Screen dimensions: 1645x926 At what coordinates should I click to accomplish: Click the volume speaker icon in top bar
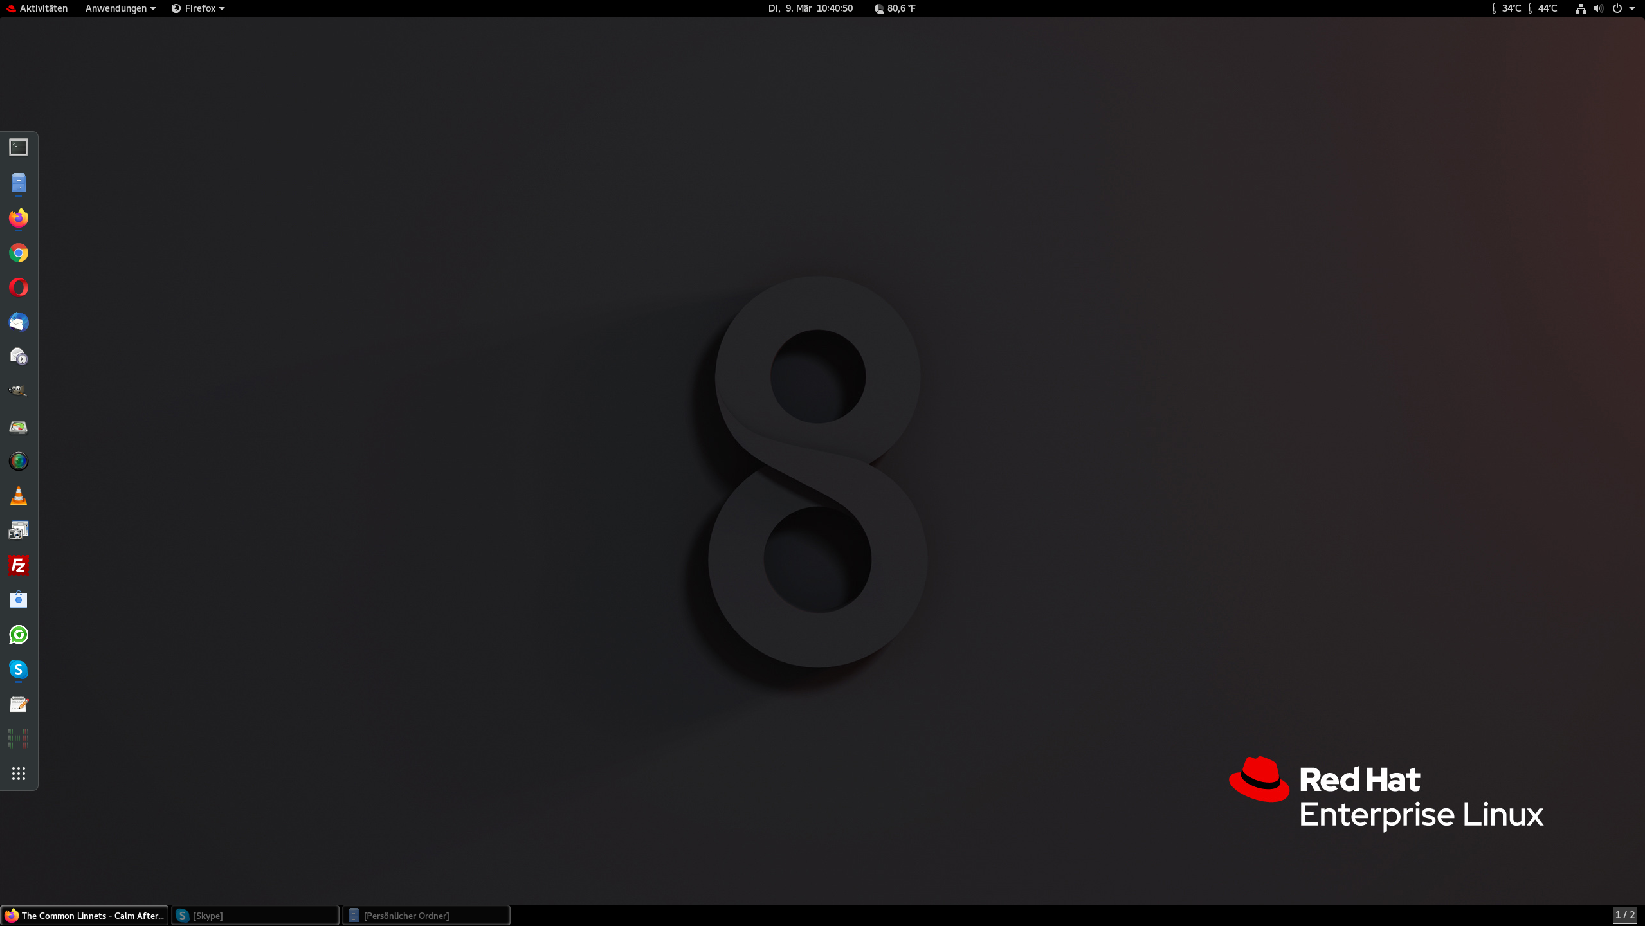[x=1598, y=8]
